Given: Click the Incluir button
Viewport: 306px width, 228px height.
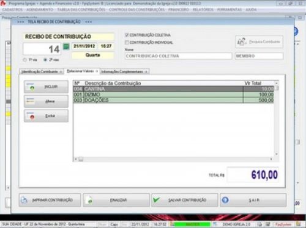Looking at the screenshot, I should pos(46,87).
